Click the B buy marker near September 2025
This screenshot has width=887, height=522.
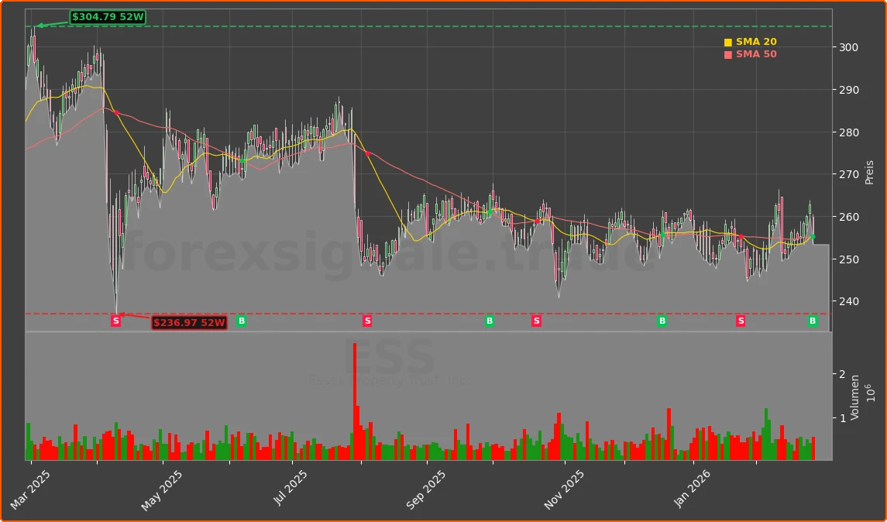(x=490, y=321)
